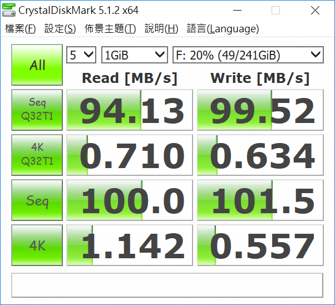Click the Seq Q32T1 write result 99.52
Image resolution: width=335 pixels, height=305 pixels.
[260, 110]
